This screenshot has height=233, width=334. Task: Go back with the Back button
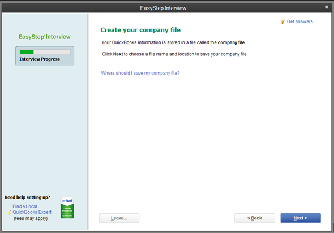pos(255,218)
